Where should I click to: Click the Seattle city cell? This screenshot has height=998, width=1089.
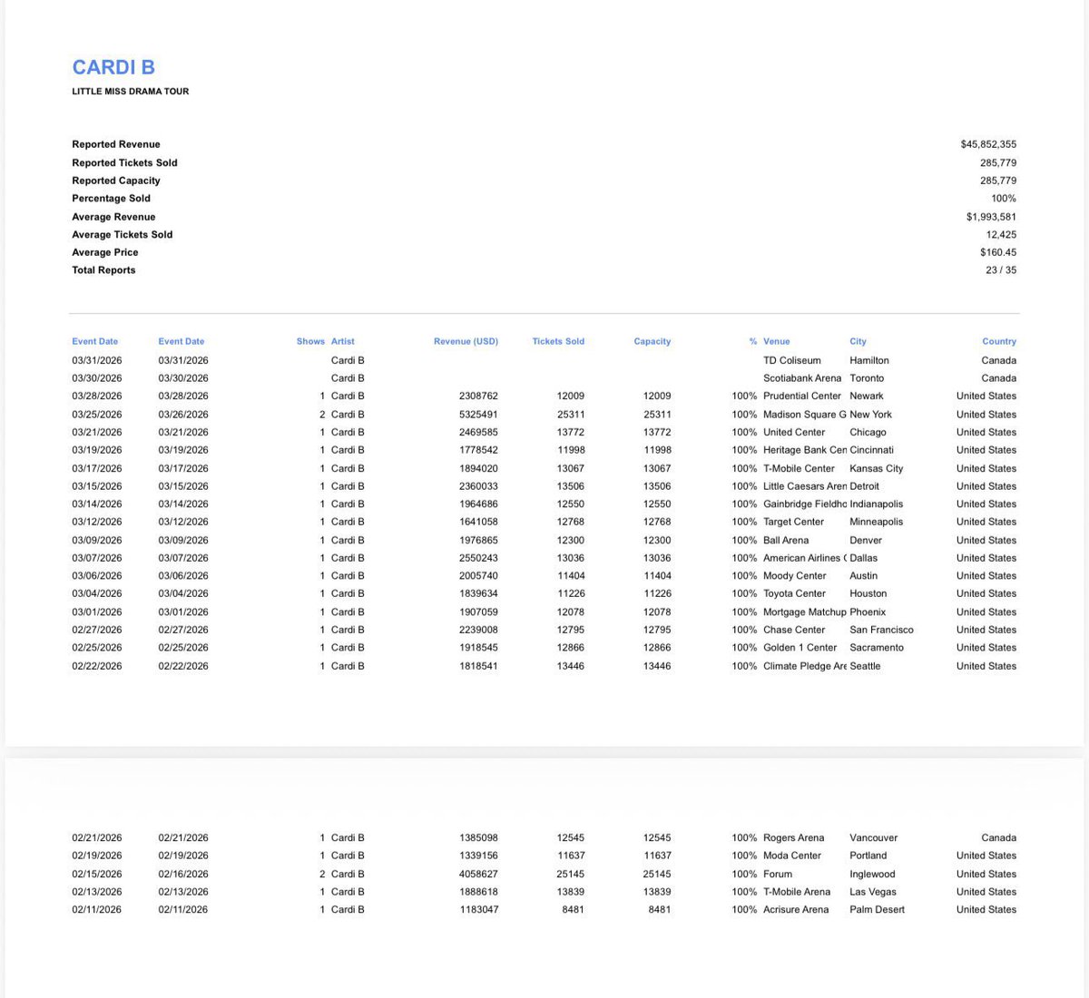tap(865, 666)
